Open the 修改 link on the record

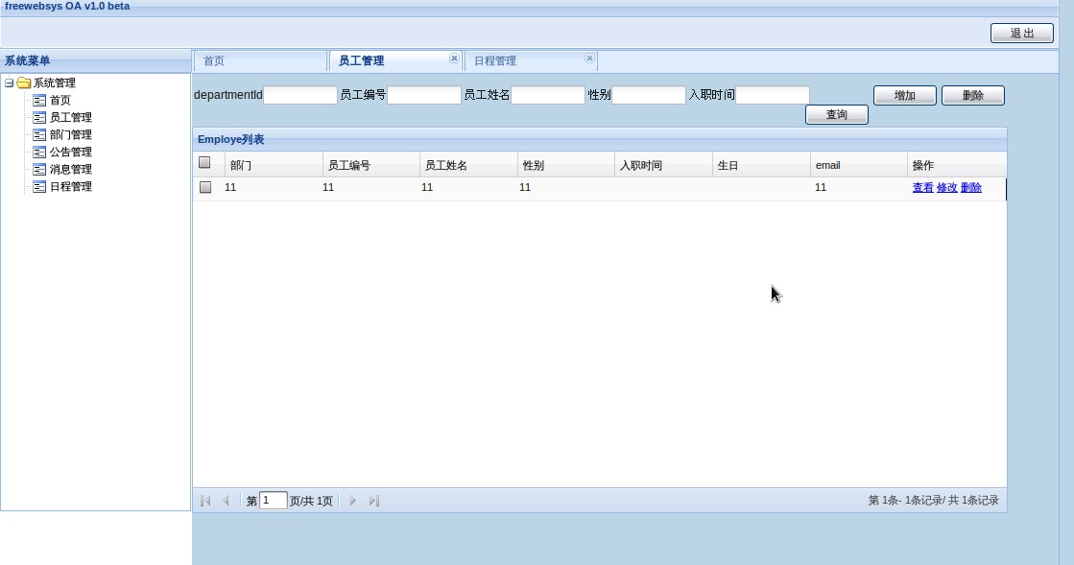(x=946, y=188)
